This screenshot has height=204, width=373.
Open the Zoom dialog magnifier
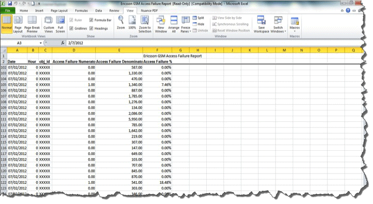point(121,23)
